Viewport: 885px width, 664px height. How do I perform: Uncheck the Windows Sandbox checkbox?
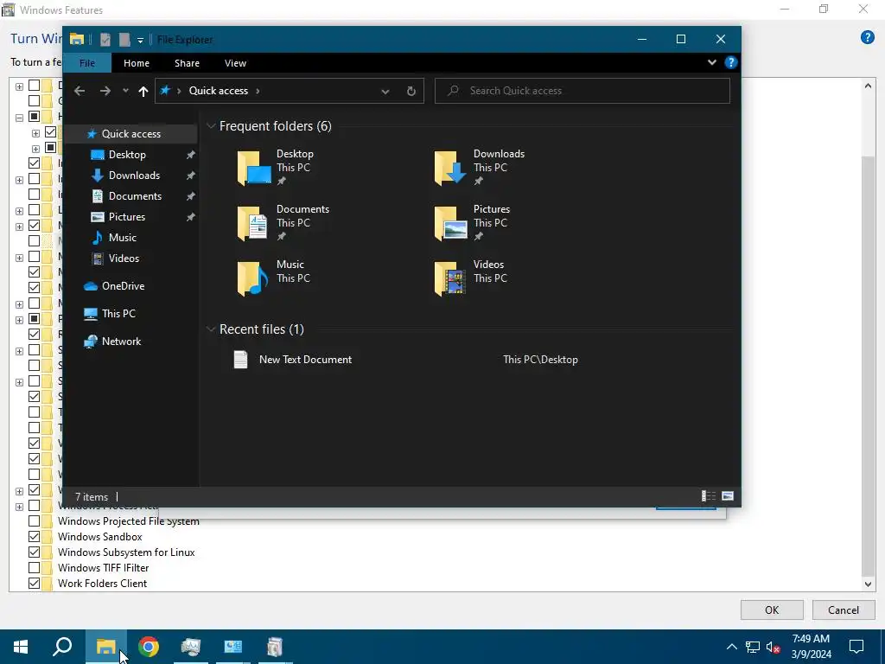click(x=35, y=537)
